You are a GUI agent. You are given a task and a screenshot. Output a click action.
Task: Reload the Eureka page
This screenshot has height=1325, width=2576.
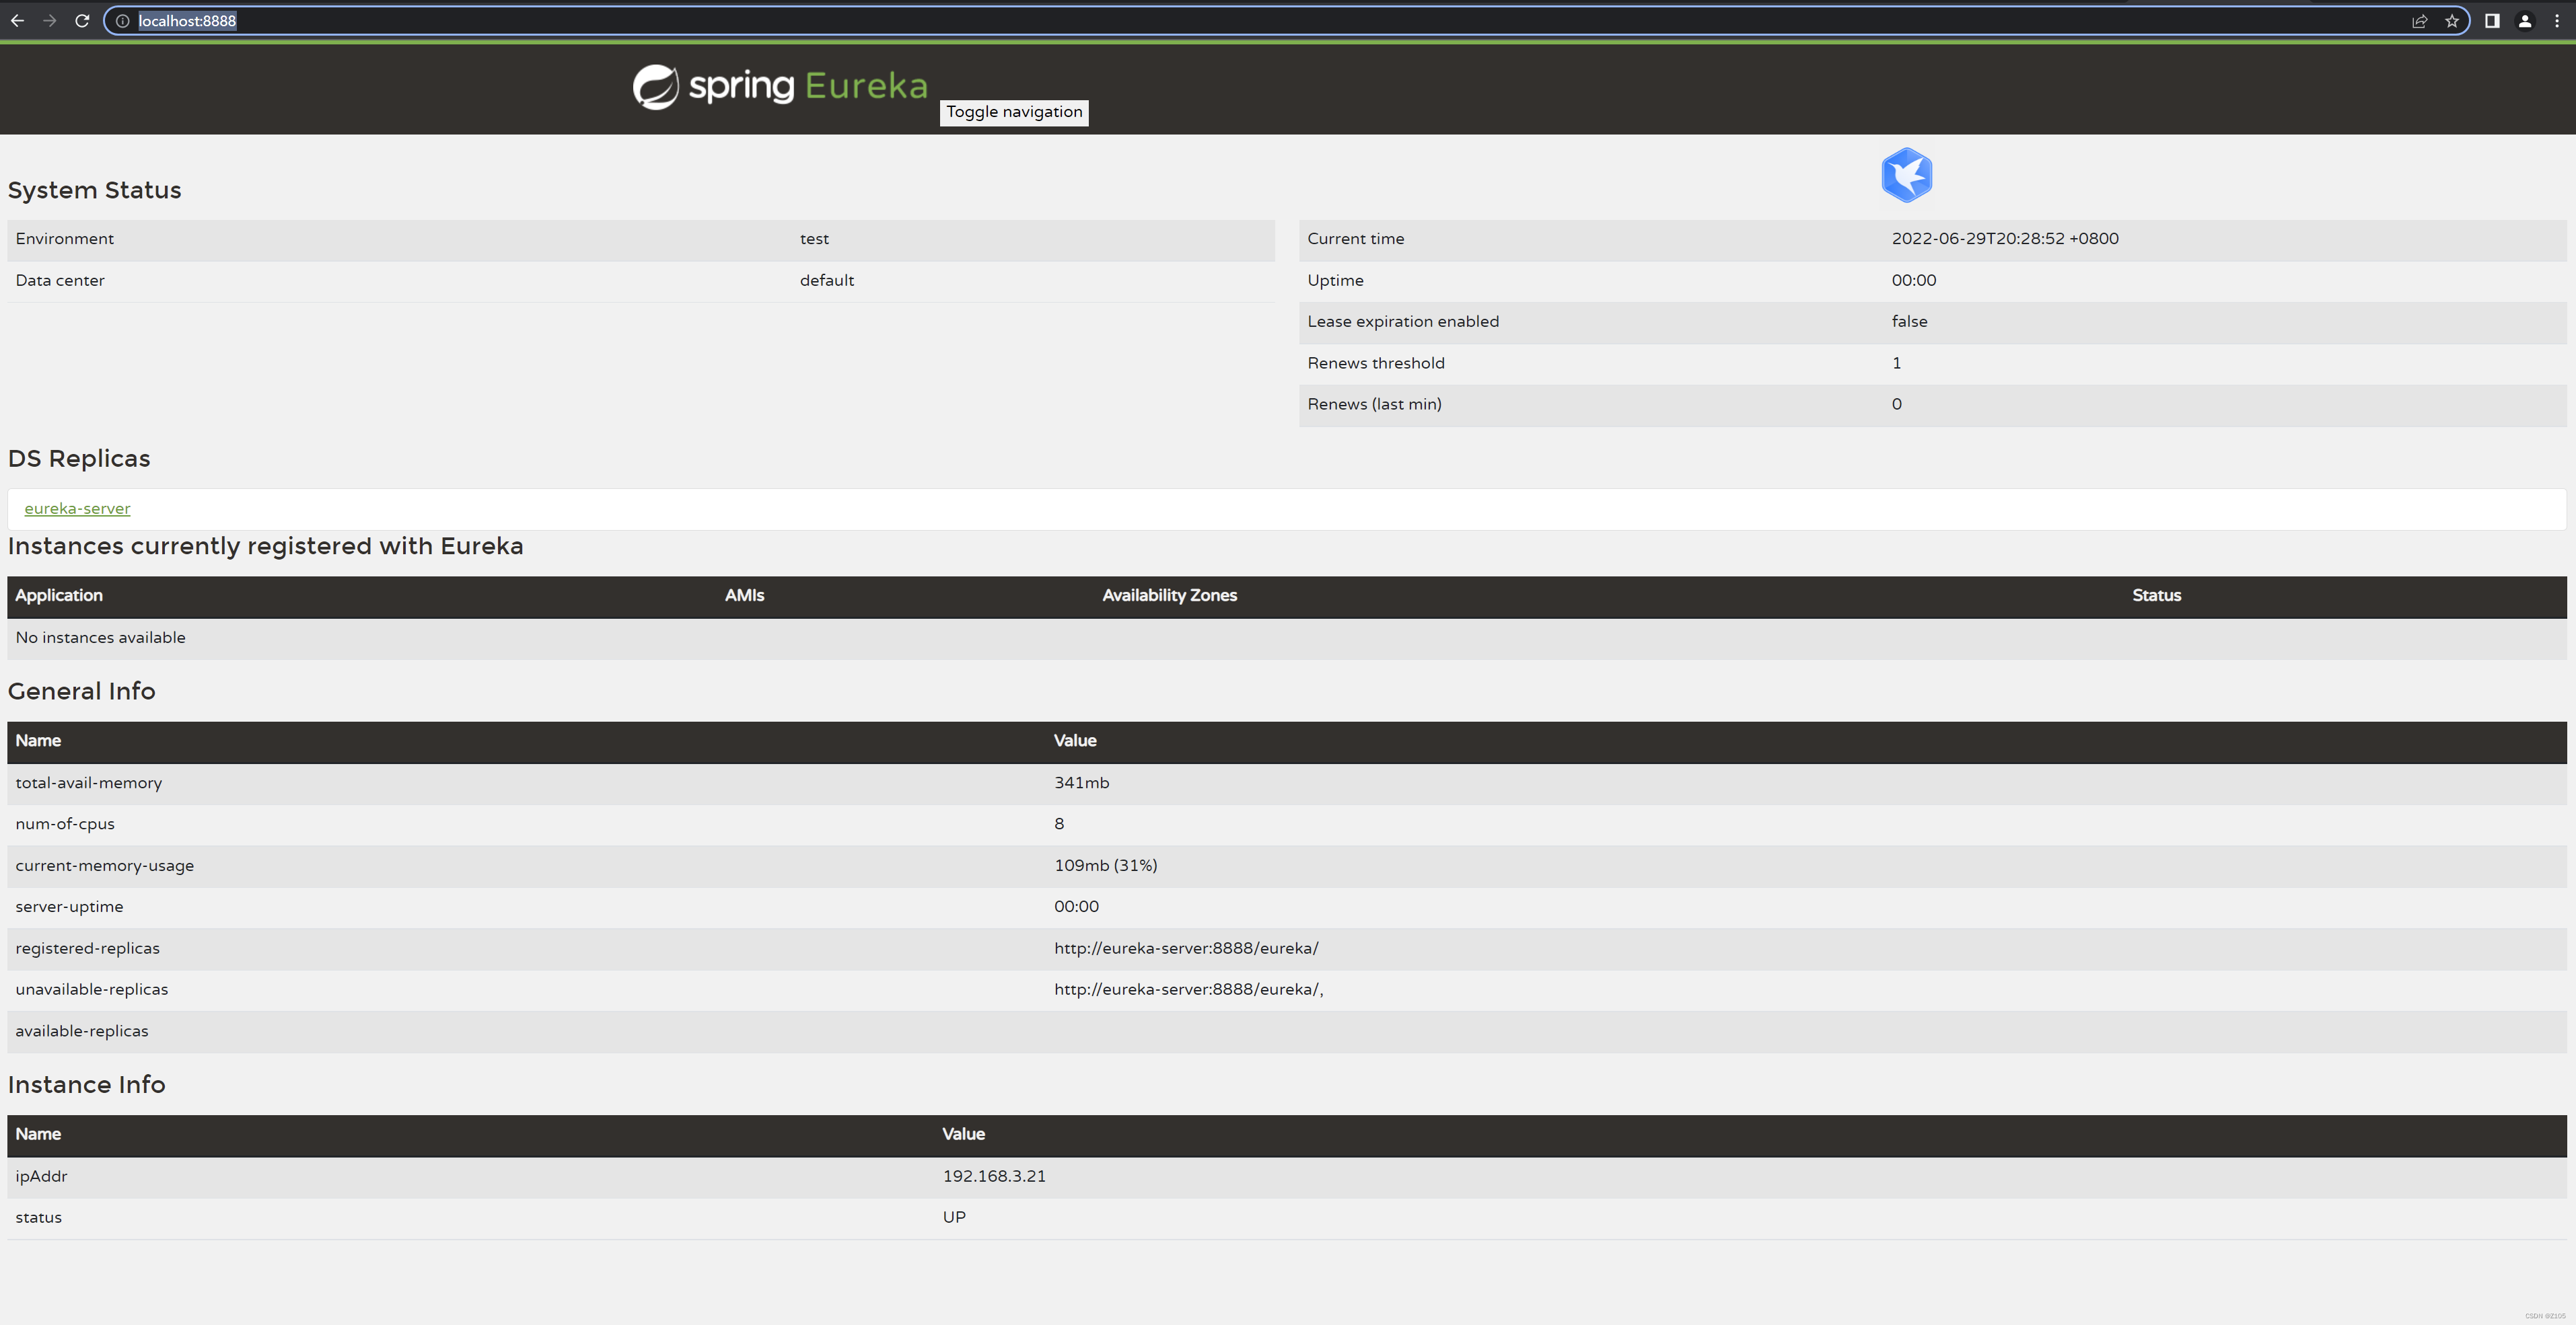tap(83, 21)
